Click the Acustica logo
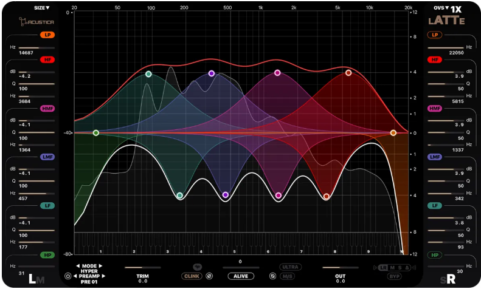Viewport: 481px width, 289px height. pos(36,22)
